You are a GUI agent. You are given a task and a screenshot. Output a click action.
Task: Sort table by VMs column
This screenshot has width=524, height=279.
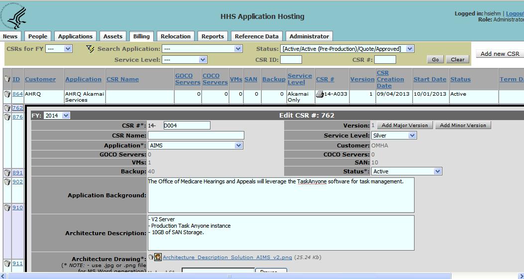[236, 79]
